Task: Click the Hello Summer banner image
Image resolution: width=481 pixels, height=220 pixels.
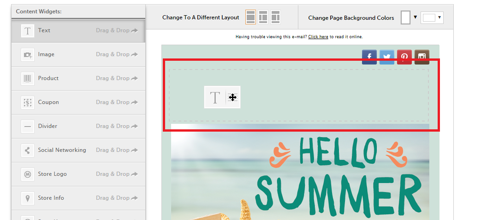Action: coord(300,175)
